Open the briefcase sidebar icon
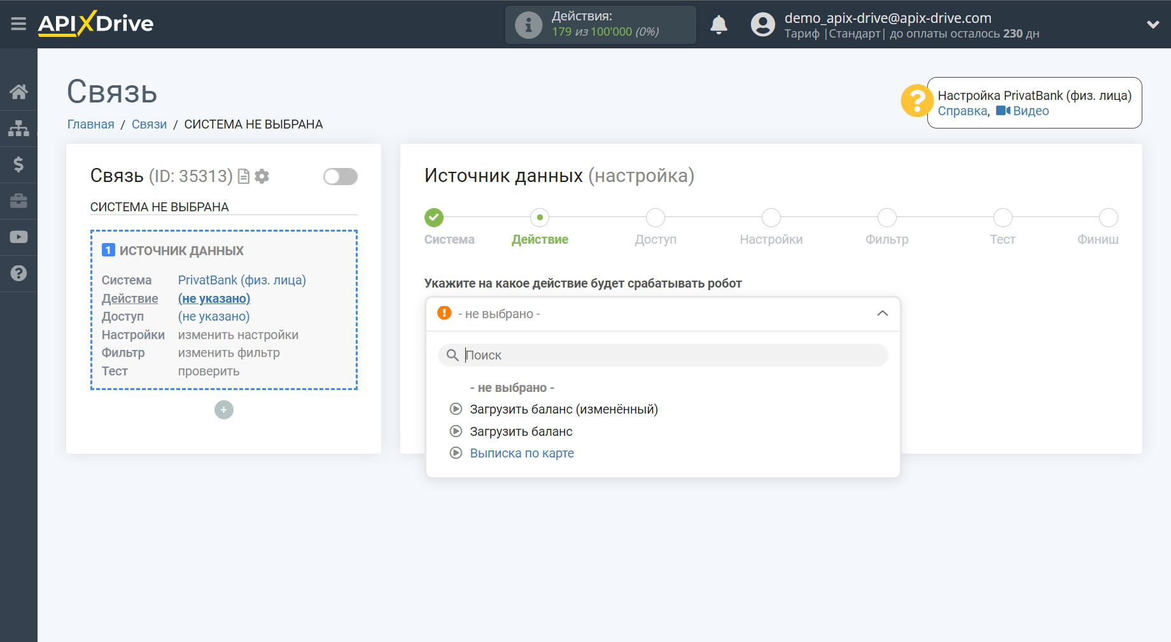 point(18,200)
